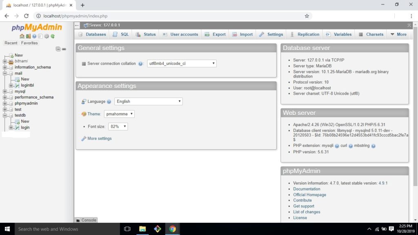Open the User accounts tab
The width and height of the screenshot is (418, 235).
coord(180,34)
